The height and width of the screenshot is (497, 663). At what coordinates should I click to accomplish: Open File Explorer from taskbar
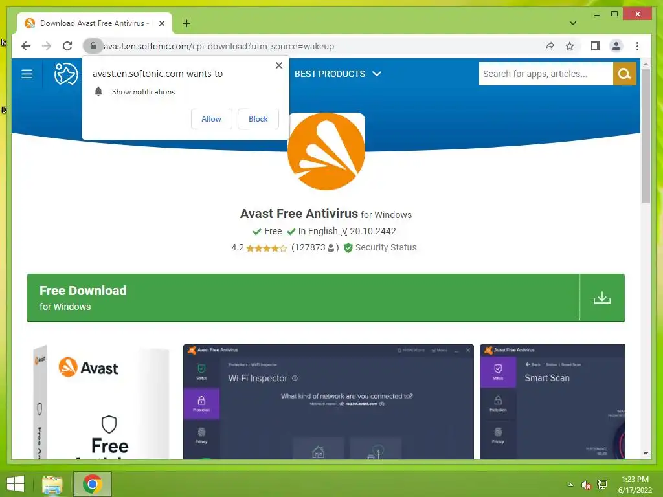(x=52, y=484)
